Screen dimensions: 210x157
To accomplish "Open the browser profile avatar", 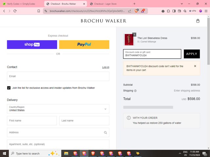I will coord(200,11).
